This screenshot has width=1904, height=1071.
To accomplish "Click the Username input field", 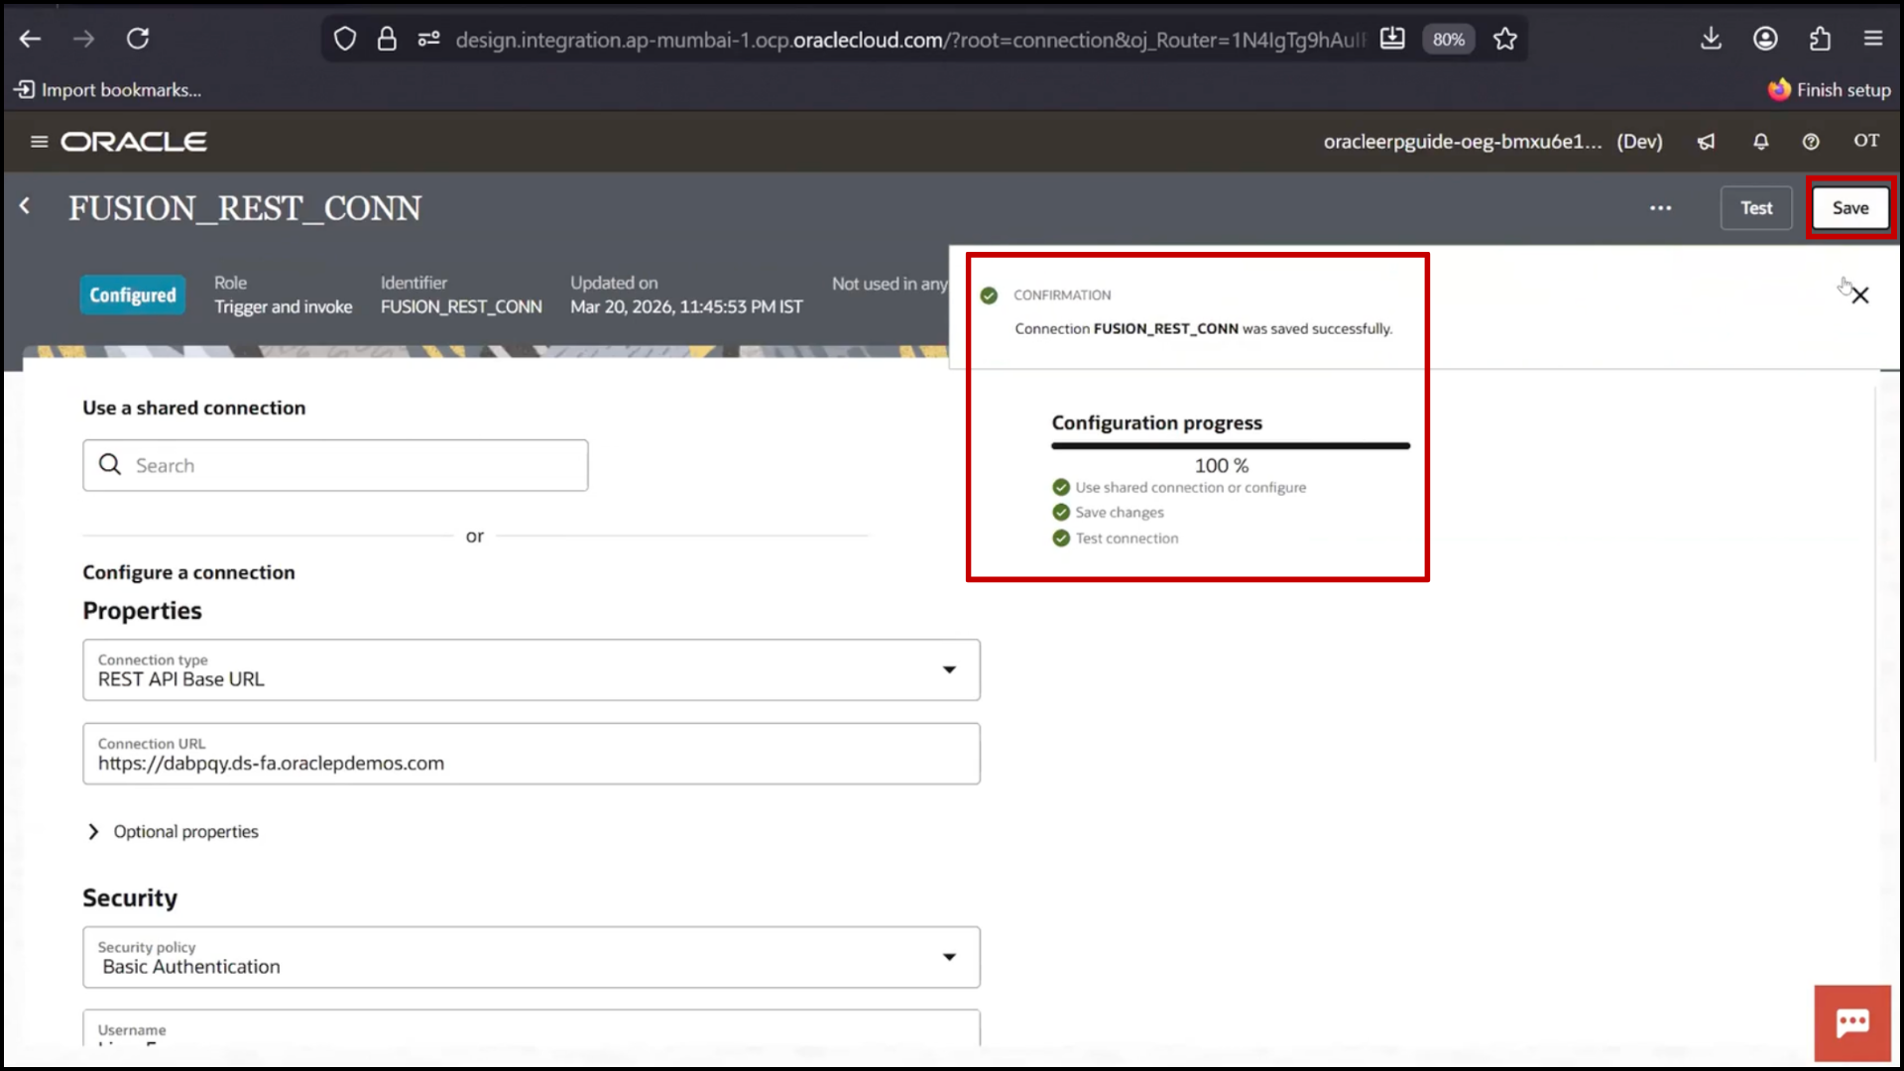I will coord(532,1028).
